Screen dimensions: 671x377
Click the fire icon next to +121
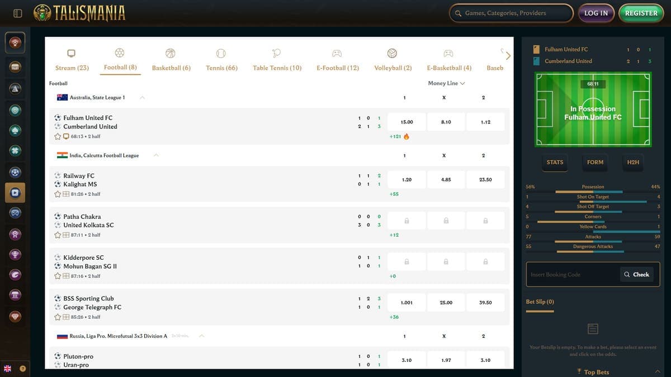407,136
